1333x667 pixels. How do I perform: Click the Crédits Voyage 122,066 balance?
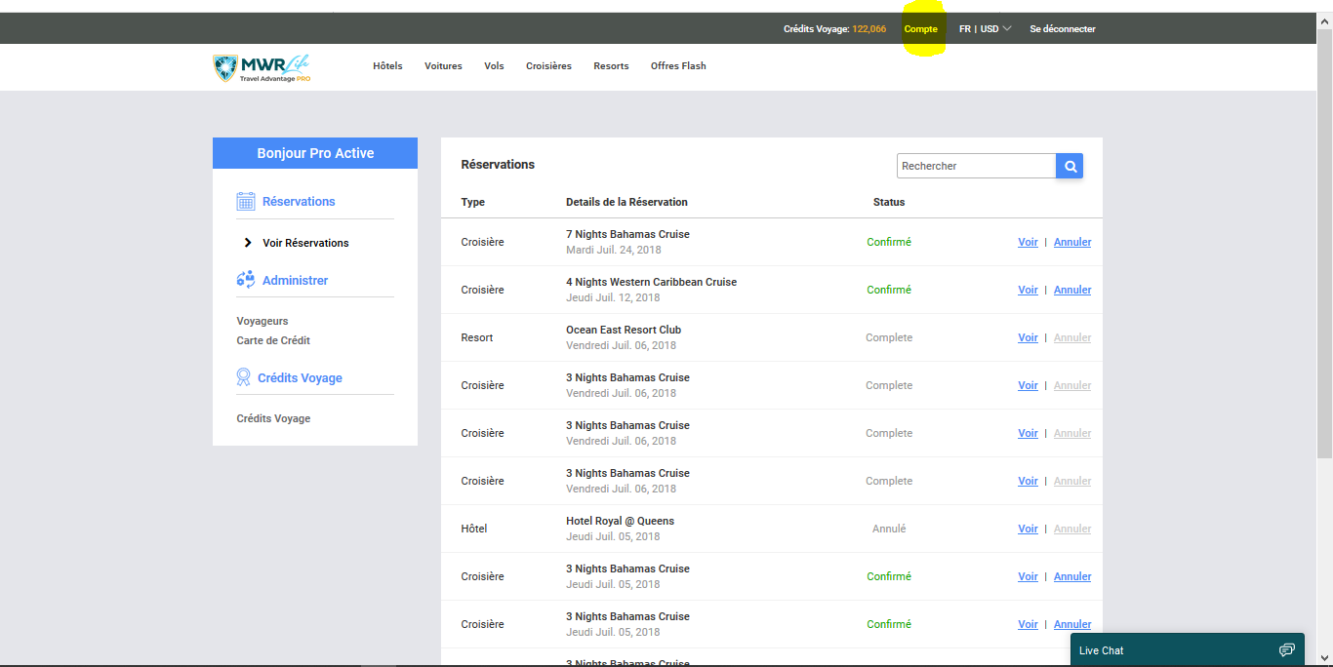(834, 29)
